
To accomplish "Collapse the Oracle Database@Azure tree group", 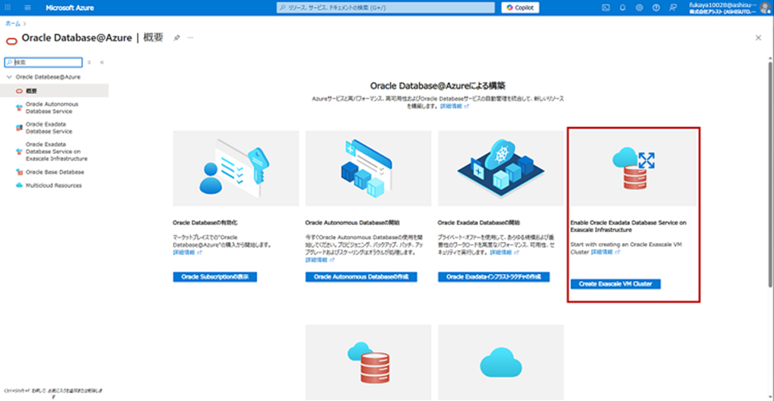I will click(x=9, y=77).
